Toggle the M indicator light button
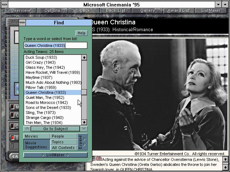Image resolution: width=230 pixels, height=172 pixels. (x=14, y=107)
